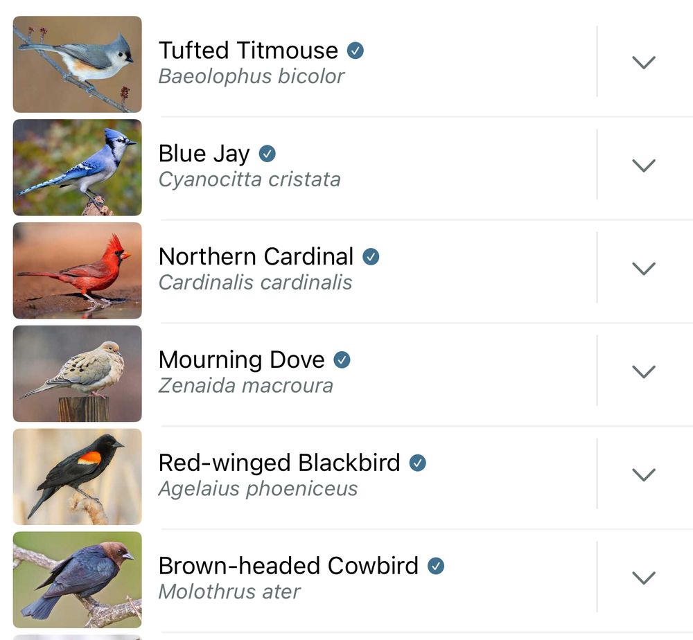Click verified checkmark beside Blue Jay
Screen dimensions: 693x640
pos(267,154)
